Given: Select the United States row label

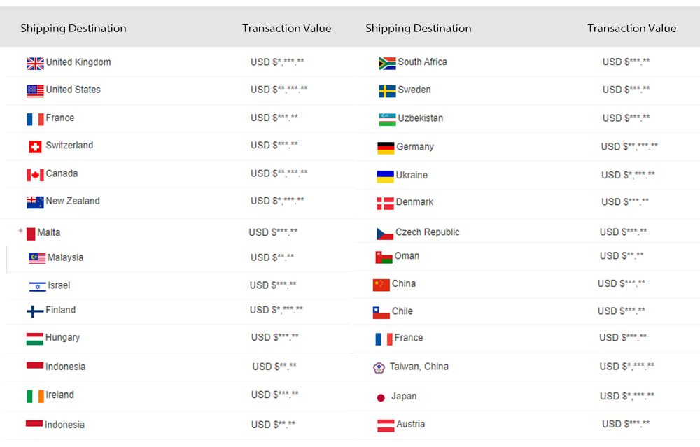Looking at the screenshot, I should pos(73,90).
